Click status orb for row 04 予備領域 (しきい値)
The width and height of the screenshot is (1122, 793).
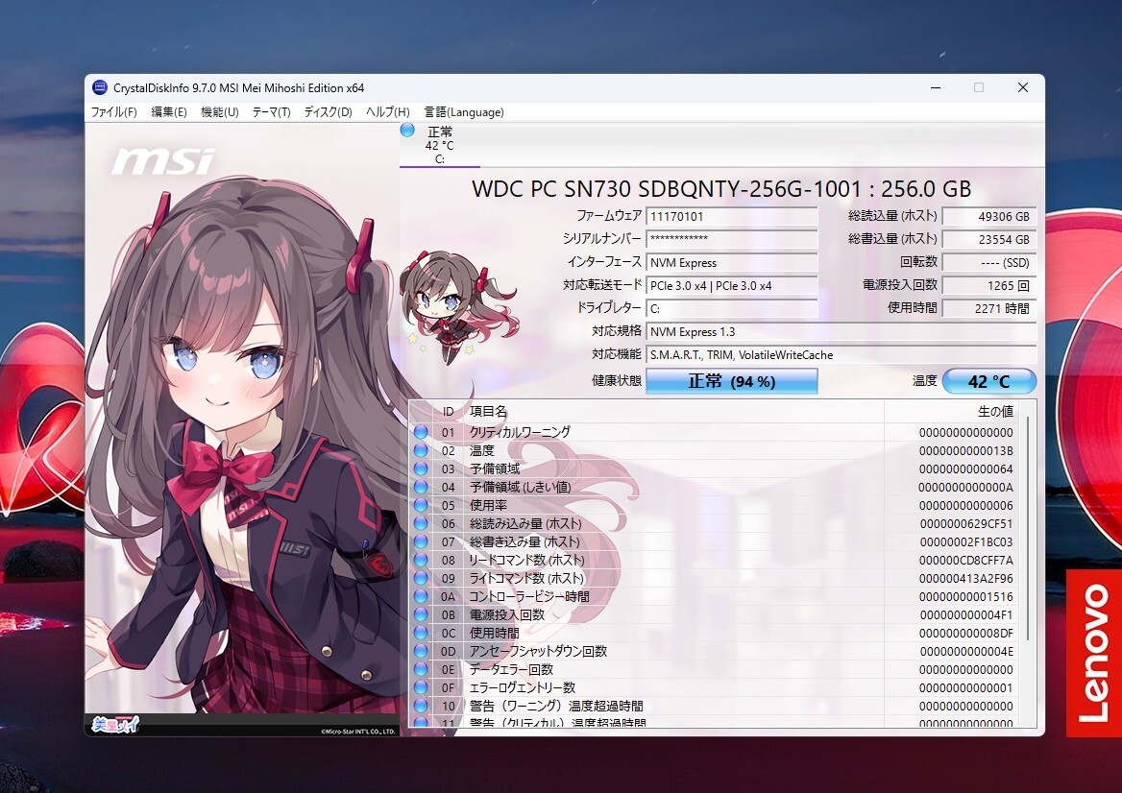coord(421,487)
